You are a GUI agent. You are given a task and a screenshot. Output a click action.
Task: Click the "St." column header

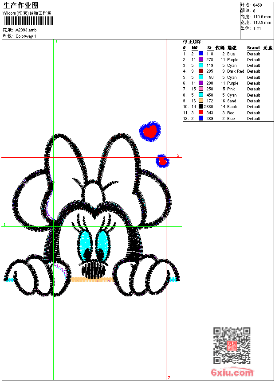pyautogui.click(x=210, y=48)
